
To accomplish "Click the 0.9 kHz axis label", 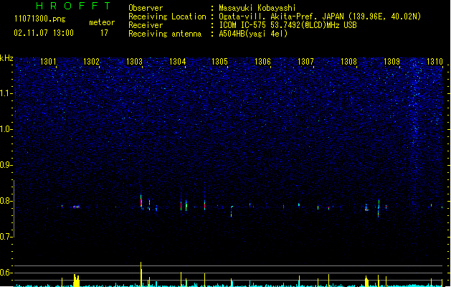I will point(6,165).
